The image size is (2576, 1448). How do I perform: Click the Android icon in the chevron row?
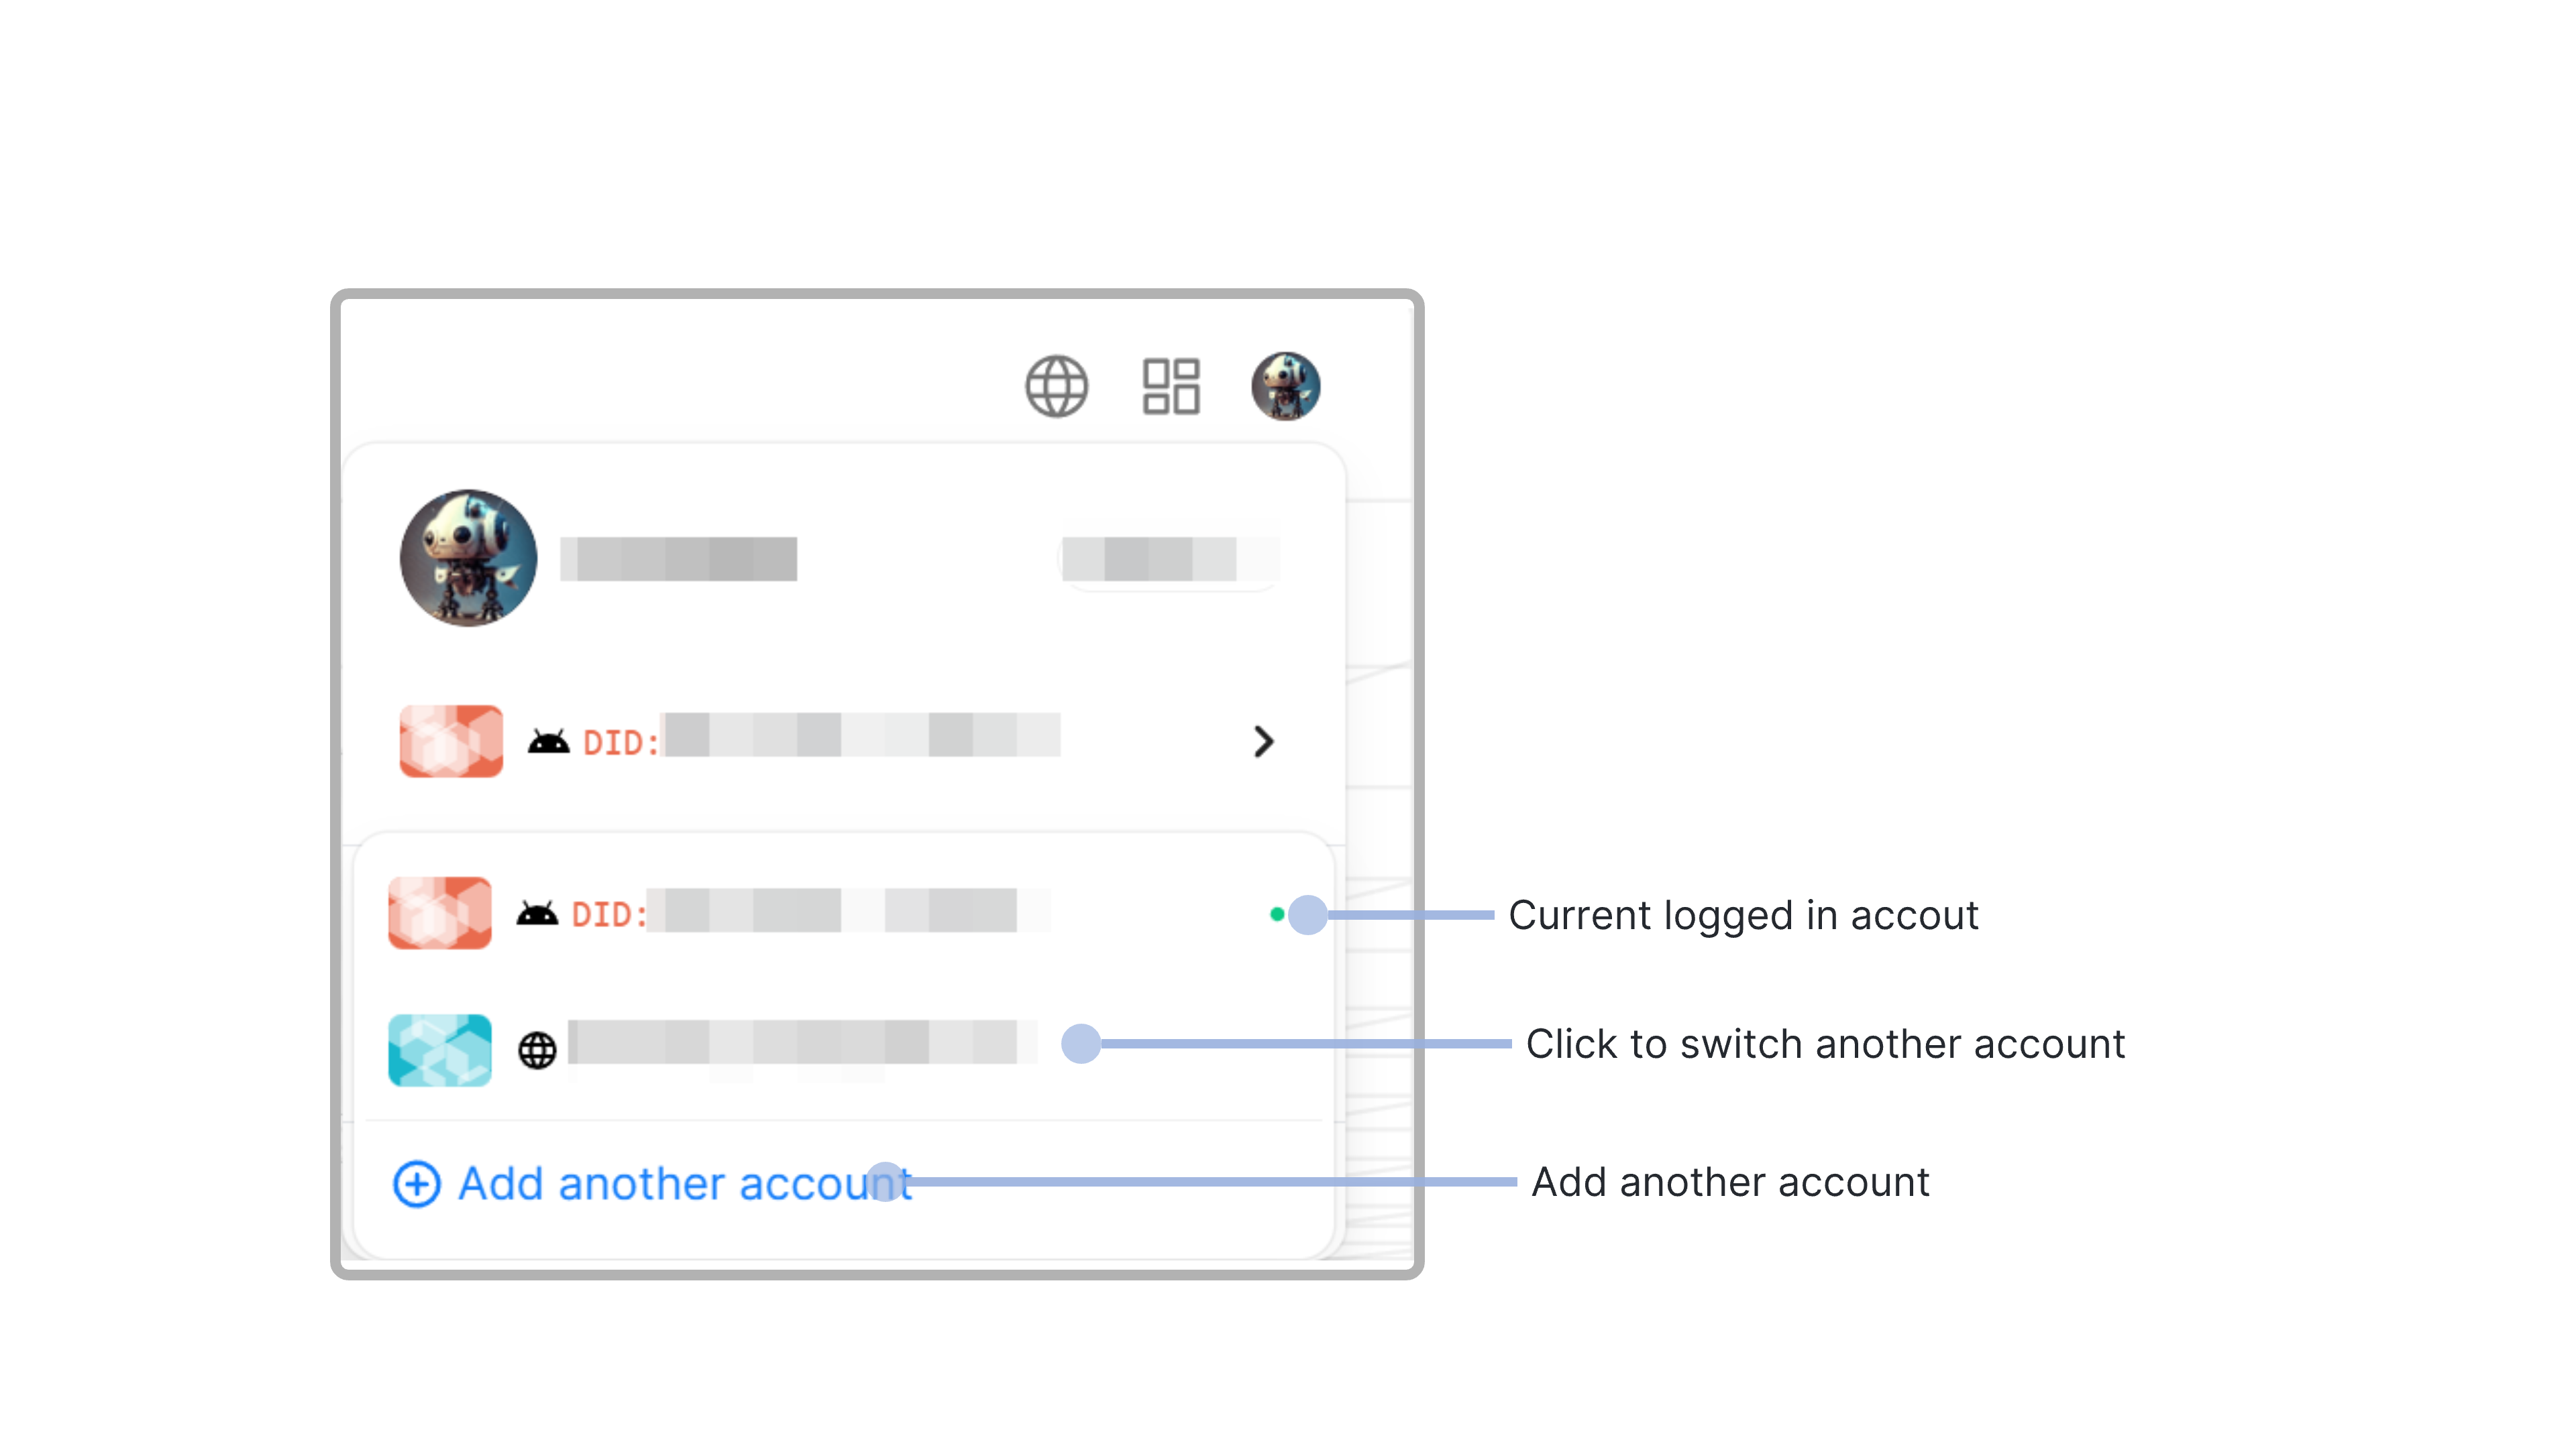(548, 741)
